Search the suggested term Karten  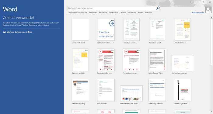141,12
